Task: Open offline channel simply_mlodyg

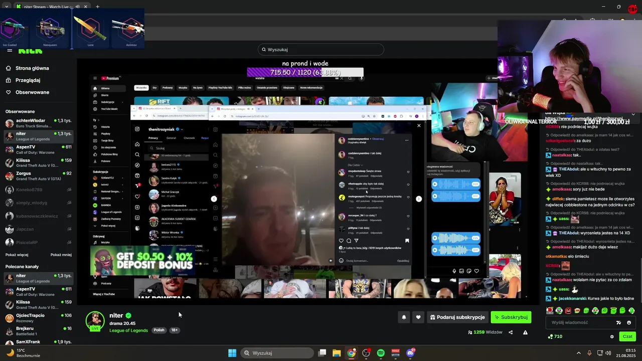Action: [39, 203]
